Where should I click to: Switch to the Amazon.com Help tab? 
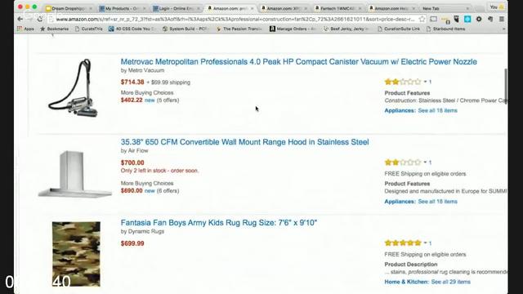(392, 8)
